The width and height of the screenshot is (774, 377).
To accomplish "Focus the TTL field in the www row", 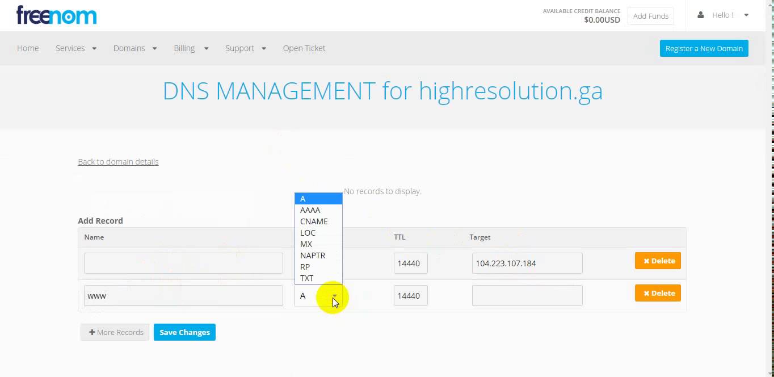I will (x=411, y=296).
